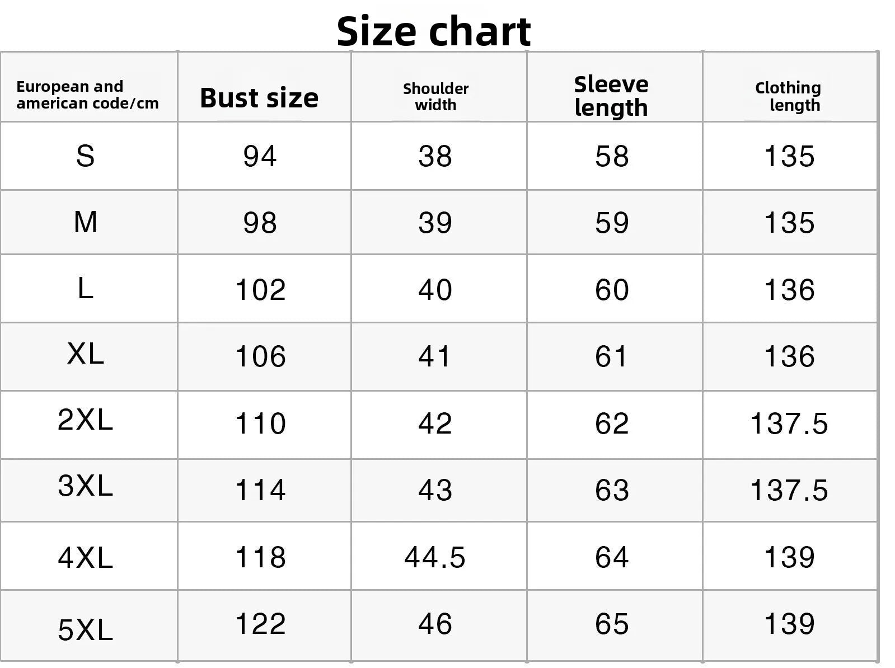This screenshot has width=895, height=668.
Task: Click clothing length 137.5 in 2XL row
Action: pos(789,424)
